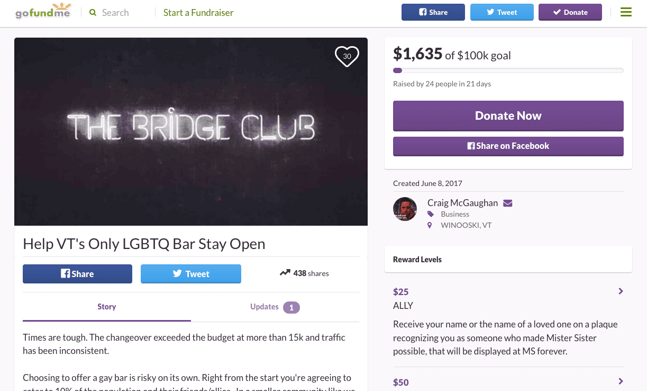The image size is (647, 391).
Task: Expand the $50 reward level chevron
Action: [621, 381]
